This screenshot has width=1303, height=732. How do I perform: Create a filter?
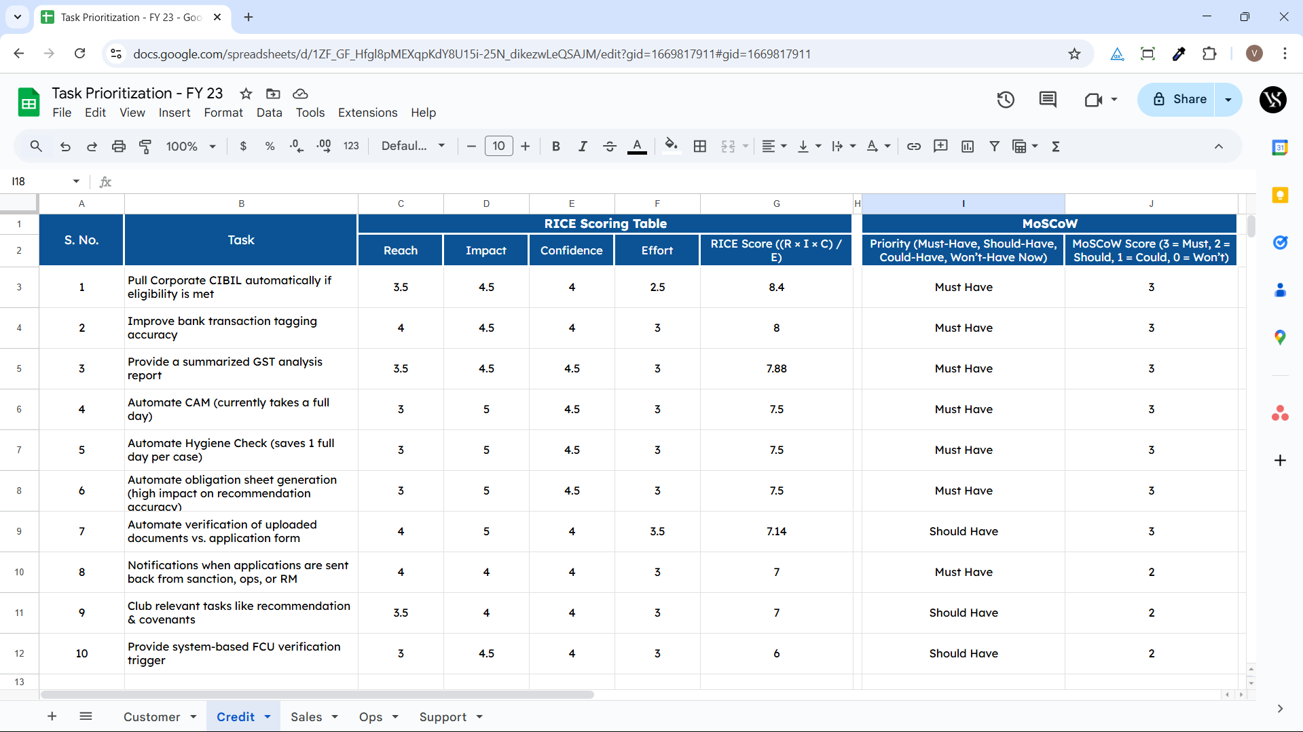click(994, 146)
